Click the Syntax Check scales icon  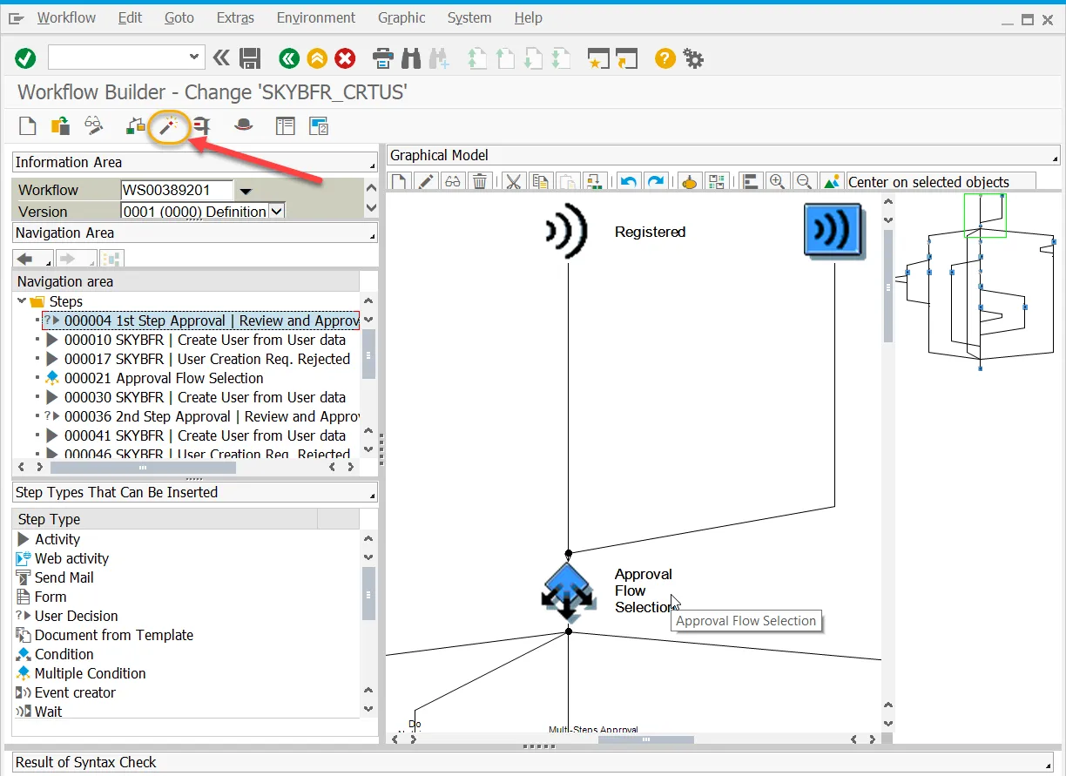(x=135, y=126)
